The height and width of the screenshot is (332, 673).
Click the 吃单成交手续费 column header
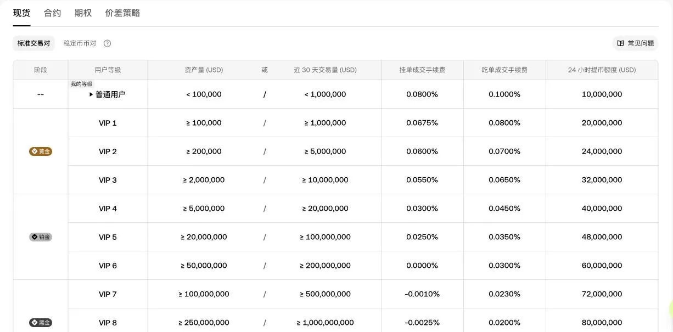[x=504, y=70]
